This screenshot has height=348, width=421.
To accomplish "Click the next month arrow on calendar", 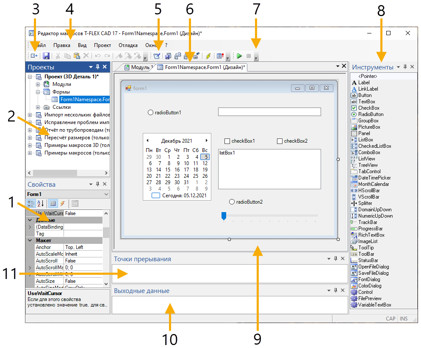I will point(206,141).
